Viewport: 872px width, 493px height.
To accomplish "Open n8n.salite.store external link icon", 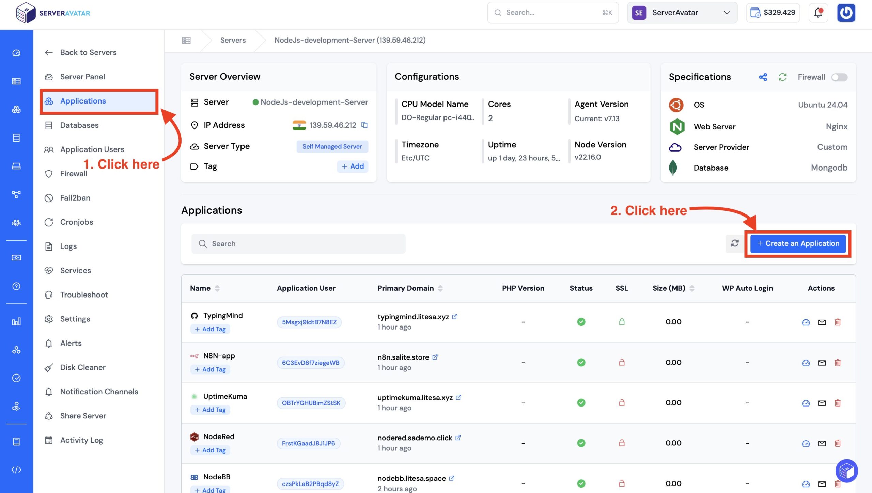I will (x=435, y=357).
